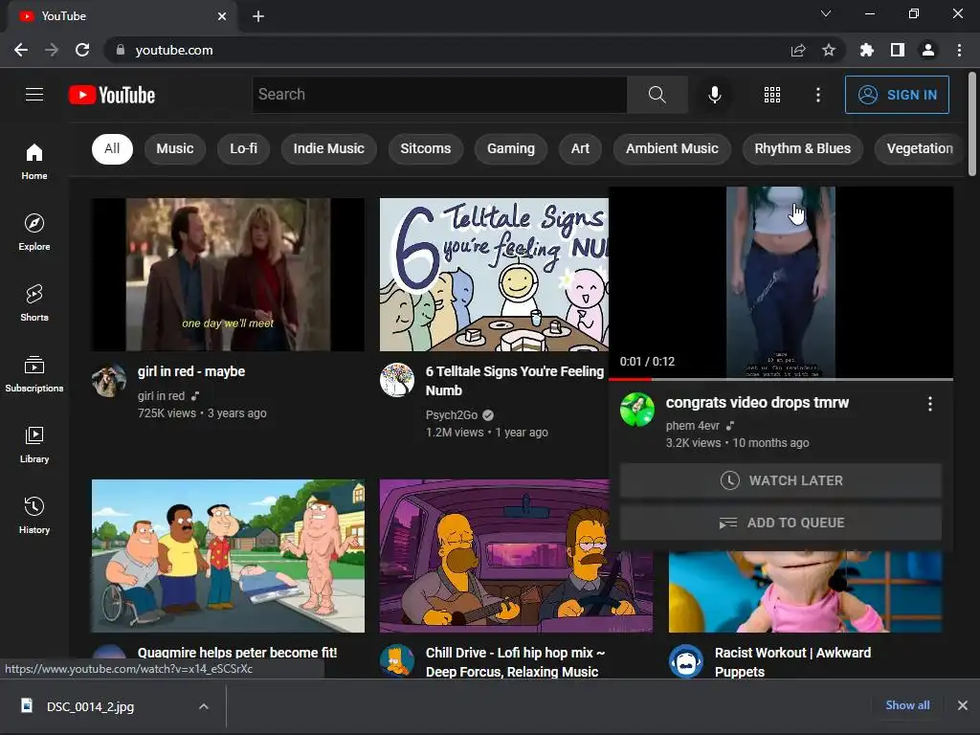
Task: View site information lock icon
Action: coord(121,50)
